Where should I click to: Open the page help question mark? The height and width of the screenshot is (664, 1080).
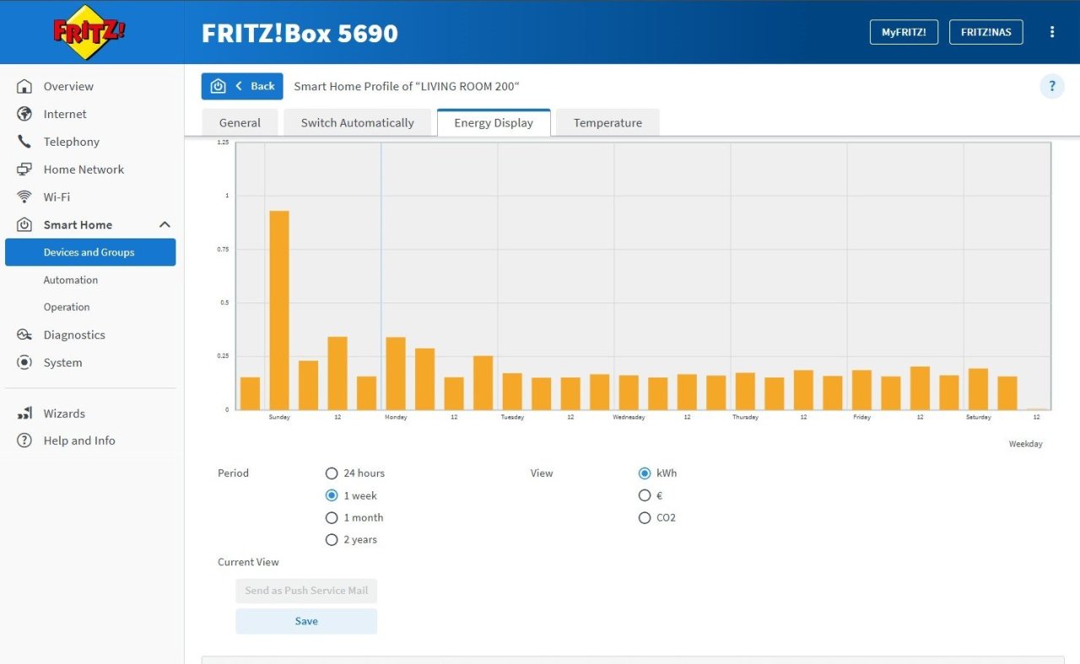tap(1052, 86)
